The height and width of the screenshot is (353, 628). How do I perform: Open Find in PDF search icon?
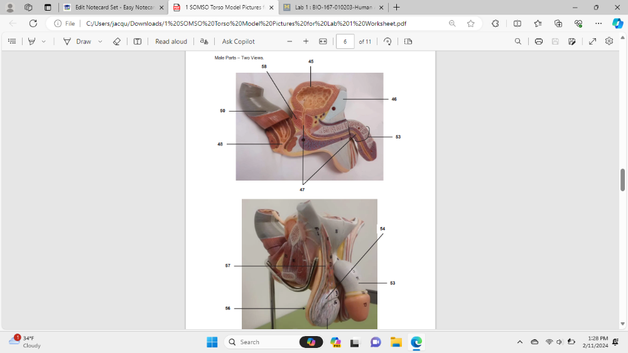517,41
